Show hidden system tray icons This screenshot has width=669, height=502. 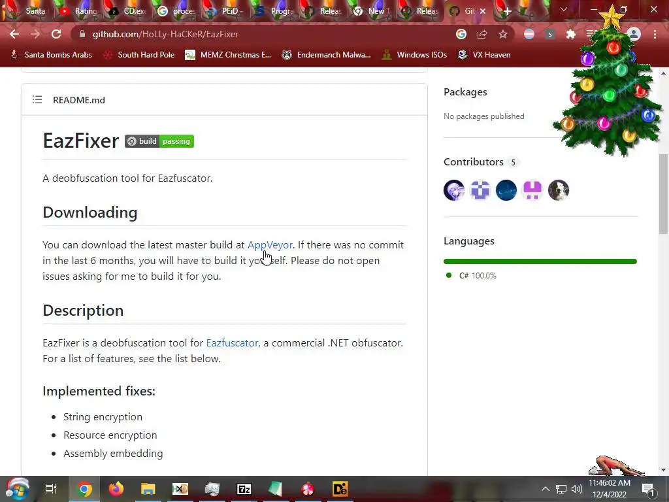coord(546,489)
